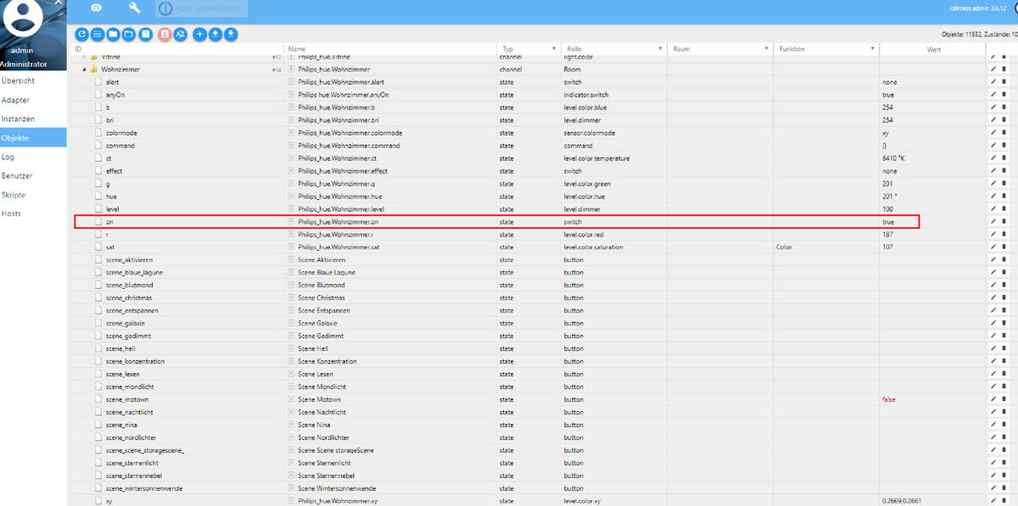
Task: Refresh the objects tree
Action: pyautogui.click(x=82, y=35)
